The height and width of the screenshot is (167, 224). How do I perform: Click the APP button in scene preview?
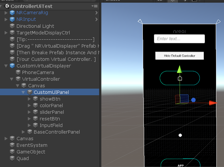coord(181,163)
